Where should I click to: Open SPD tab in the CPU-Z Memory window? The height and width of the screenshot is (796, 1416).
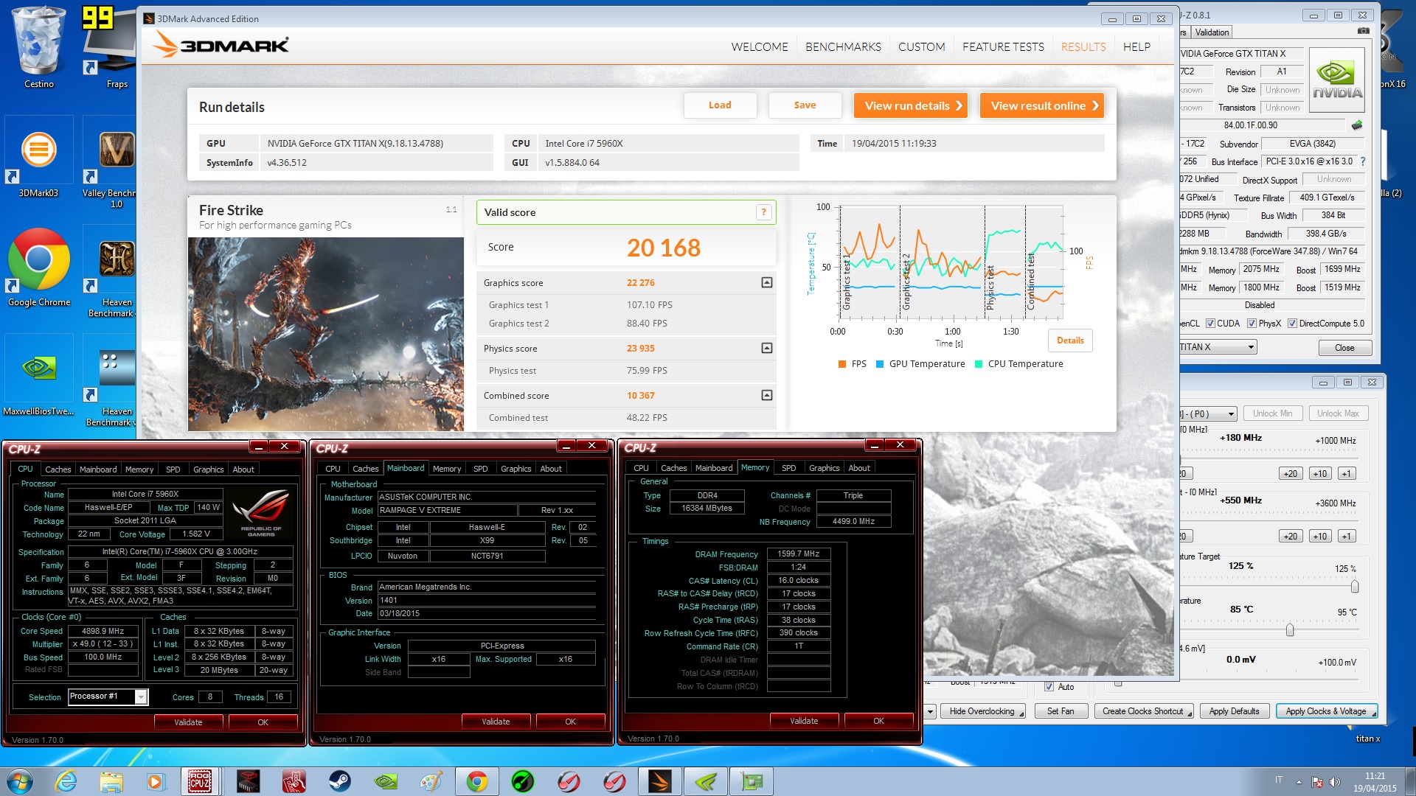click(788, 468)
